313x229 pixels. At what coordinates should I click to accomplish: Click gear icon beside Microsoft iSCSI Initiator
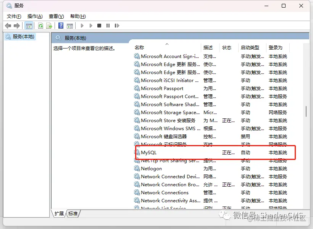pos(137,80)
